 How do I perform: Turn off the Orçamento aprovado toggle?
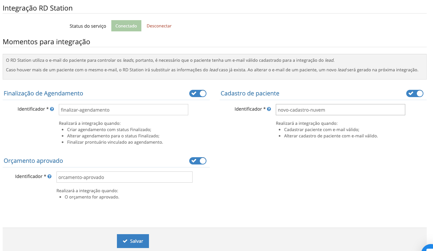[x=198, y=161]
